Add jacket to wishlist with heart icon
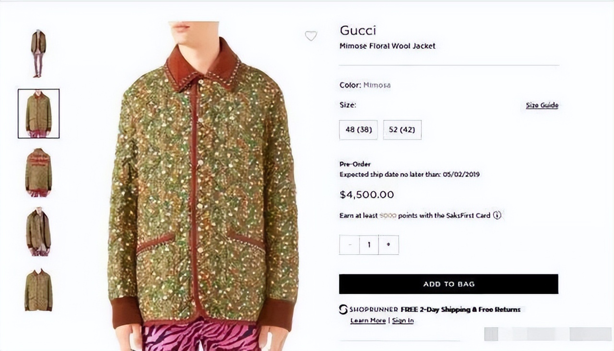 pos(311,36)
